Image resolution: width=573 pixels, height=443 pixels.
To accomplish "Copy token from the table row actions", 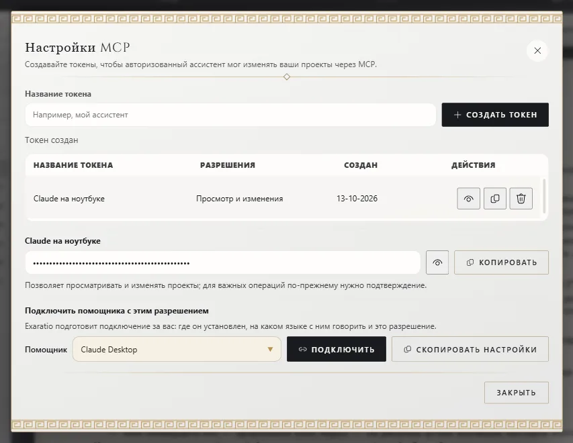I will coord(495,198).
